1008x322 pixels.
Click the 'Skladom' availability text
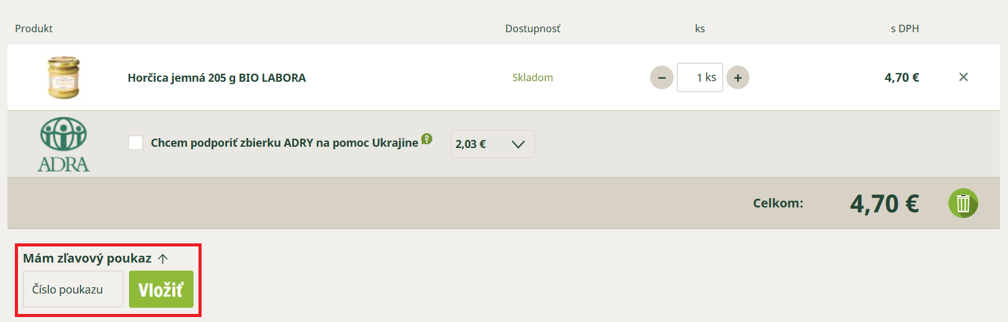(x=532, y=77)
